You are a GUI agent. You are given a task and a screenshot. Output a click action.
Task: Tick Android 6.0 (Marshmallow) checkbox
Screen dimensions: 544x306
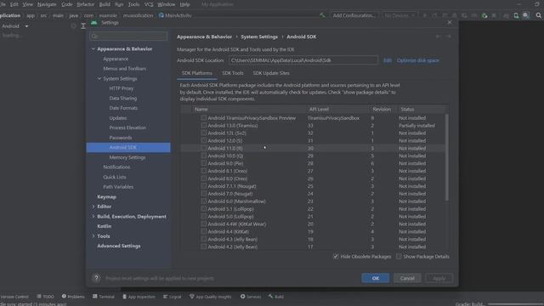click(x=204, y=201)
